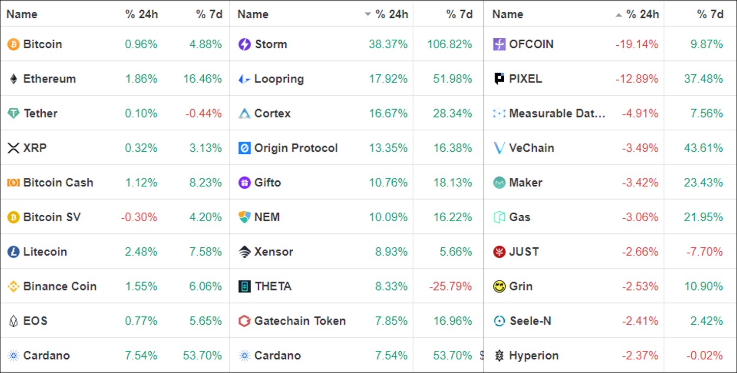Click Name column header in the right table
This screenshot has height=373, width=737.
click(x=508, y=14)
